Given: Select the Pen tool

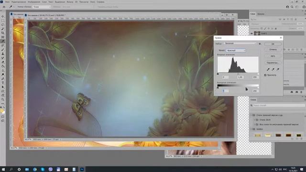Looking at the screenshot, I should coord(3,79).
